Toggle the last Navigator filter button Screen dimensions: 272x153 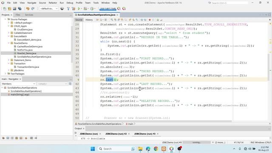pyautogui.click(x=36, y=138)
